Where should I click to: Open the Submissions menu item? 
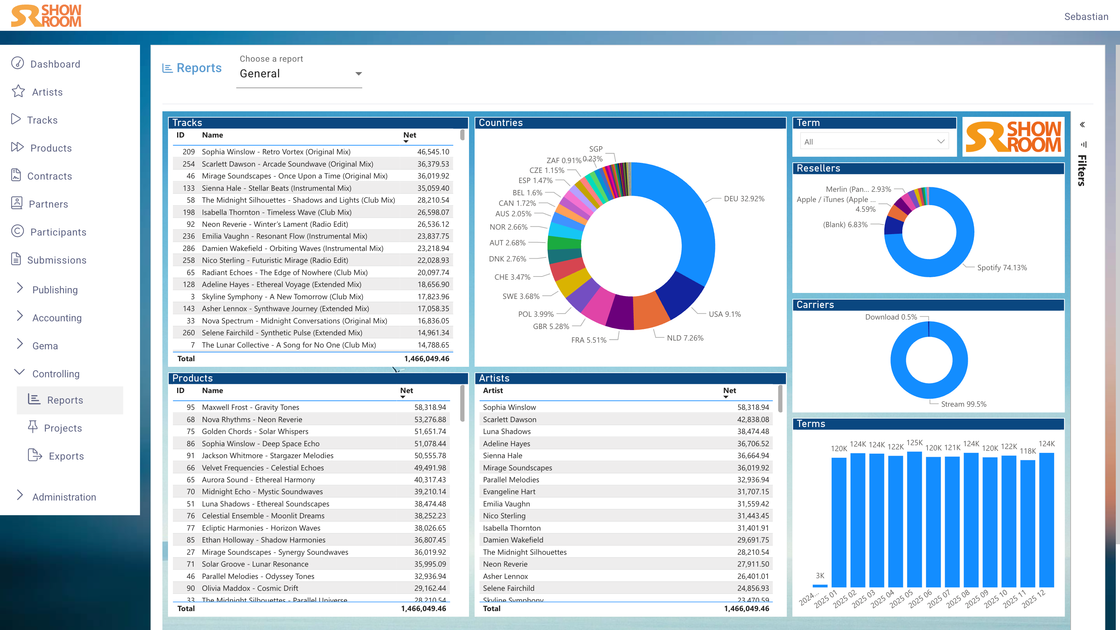[x=56, y=260]
